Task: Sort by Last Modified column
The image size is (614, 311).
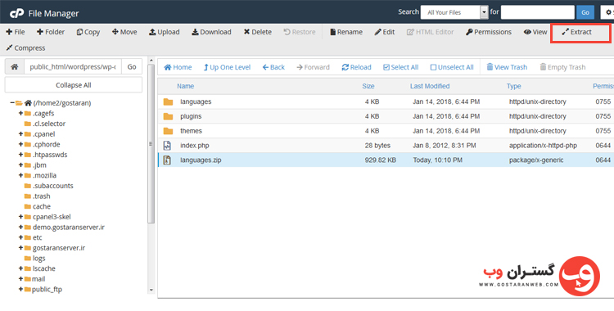Action: [430, 86]
